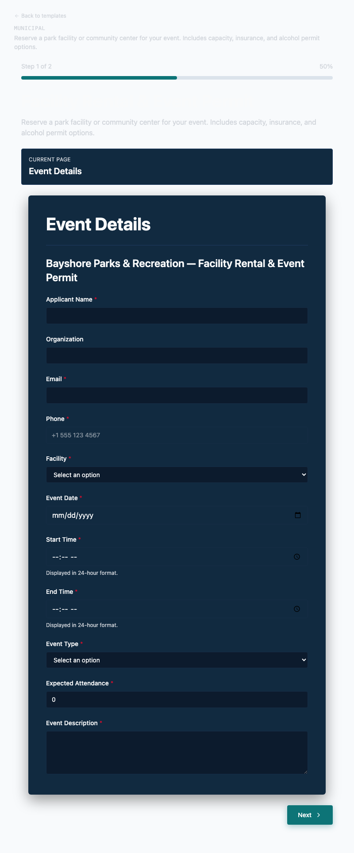Click the Phone field showing +1 555 123 4567

177,435
